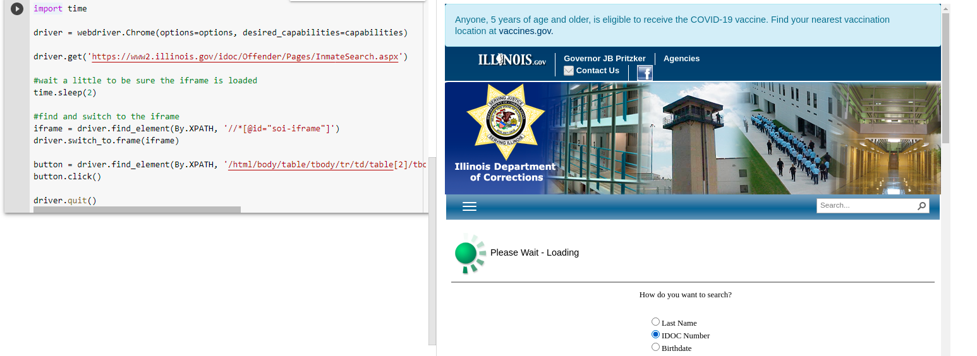Viewport: 977px width, 356px height.
Task: Click the green loading spinner graphic
Action: pos(470,254)
